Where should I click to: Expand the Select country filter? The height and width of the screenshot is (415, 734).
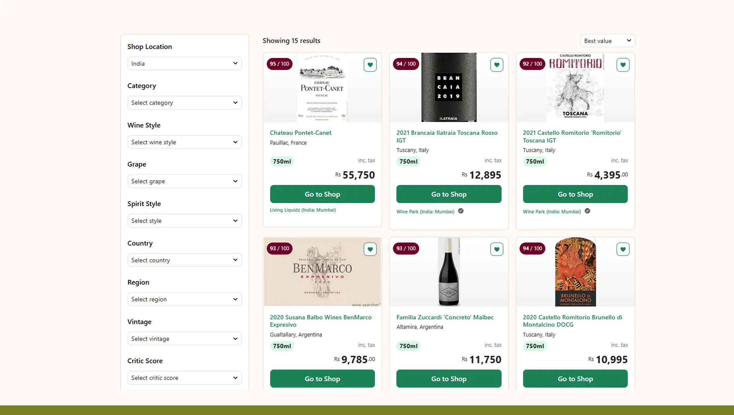(184, 260)
